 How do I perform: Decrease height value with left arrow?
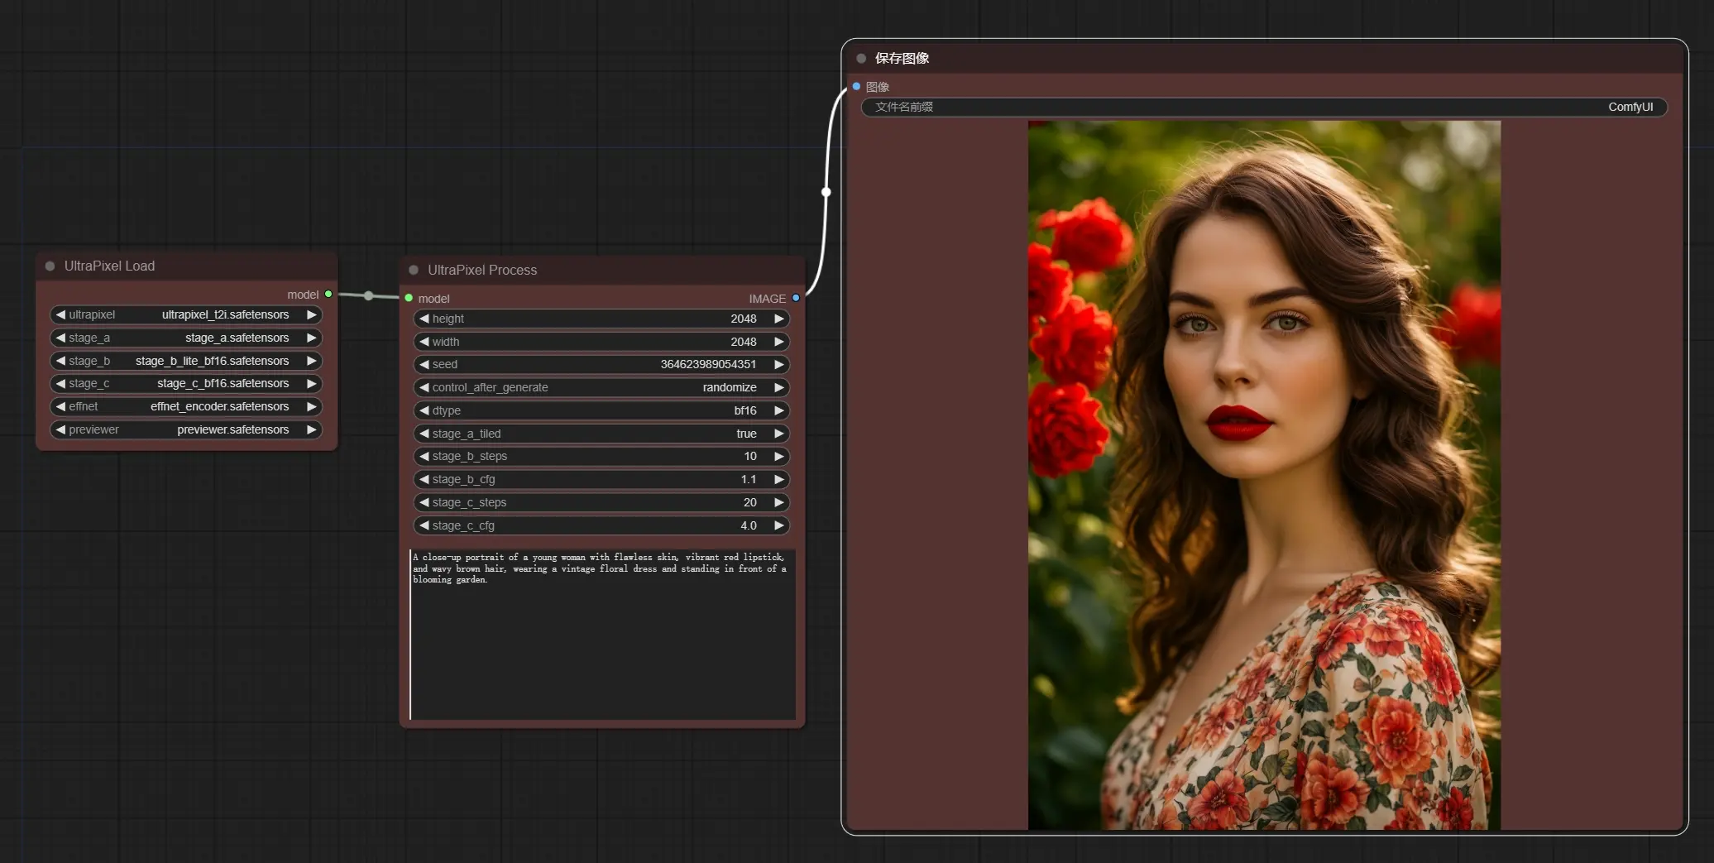click(x=424, y=319)
